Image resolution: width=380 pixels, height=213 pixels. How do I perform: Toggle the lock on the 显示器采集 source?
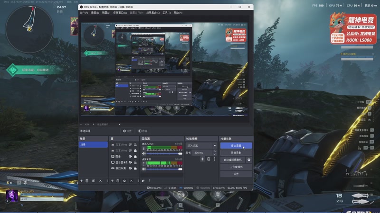click(x=135, y=162)
